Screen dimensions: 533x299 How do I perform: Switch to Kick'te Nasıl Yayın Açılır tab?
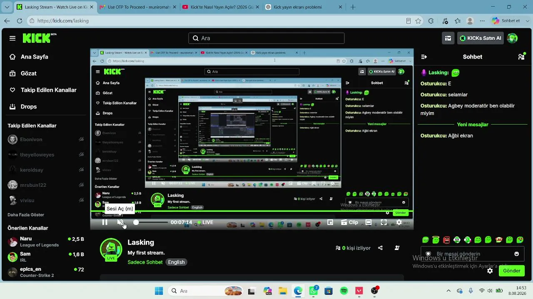pos(221,7)
